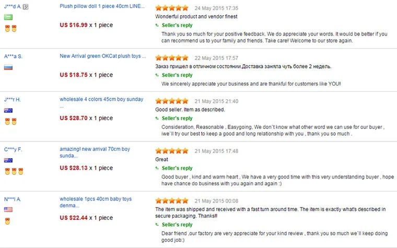The height and width of the screenshot is (248, 397).
Task: View buyer profile C***y F.
Action: coord(13,149)
